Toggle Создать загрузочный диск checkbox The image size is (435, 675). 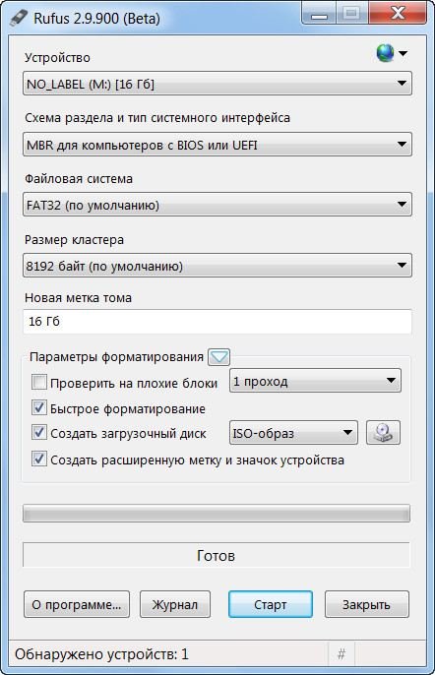[39, 432]
